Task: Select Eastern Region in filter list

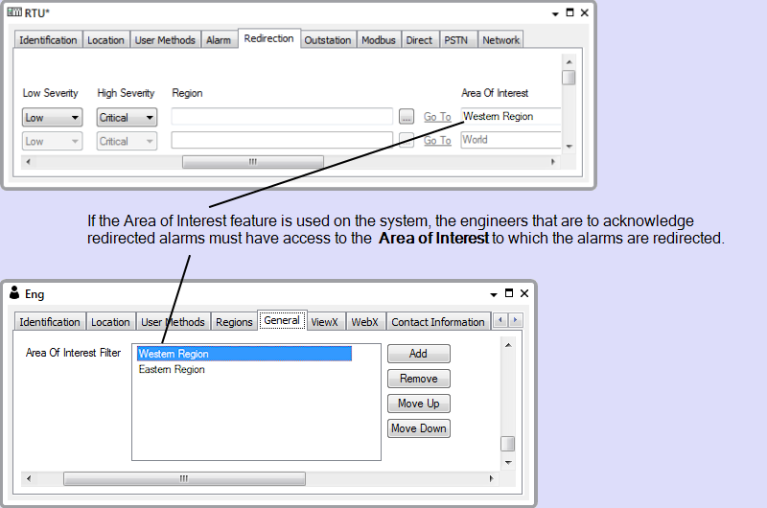Action: [x=172, y=369]
